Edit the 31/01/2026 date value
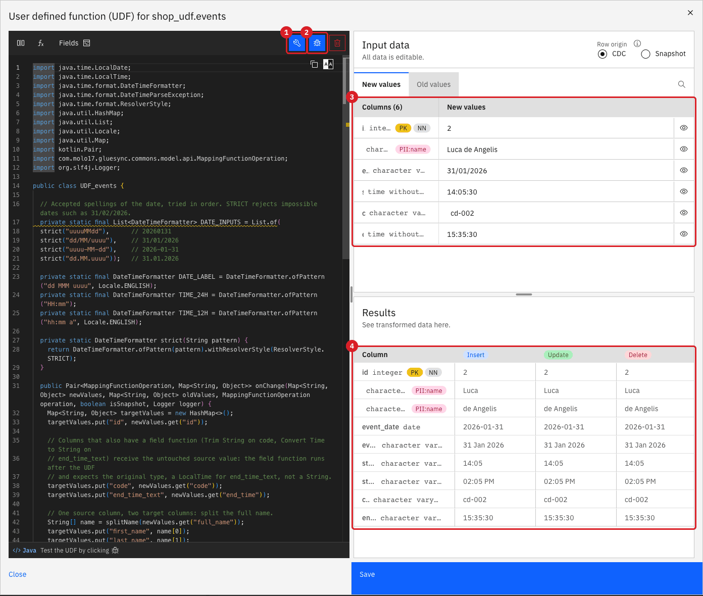The height and width of the screenshot is (596, 703). (x=556, y=171)
